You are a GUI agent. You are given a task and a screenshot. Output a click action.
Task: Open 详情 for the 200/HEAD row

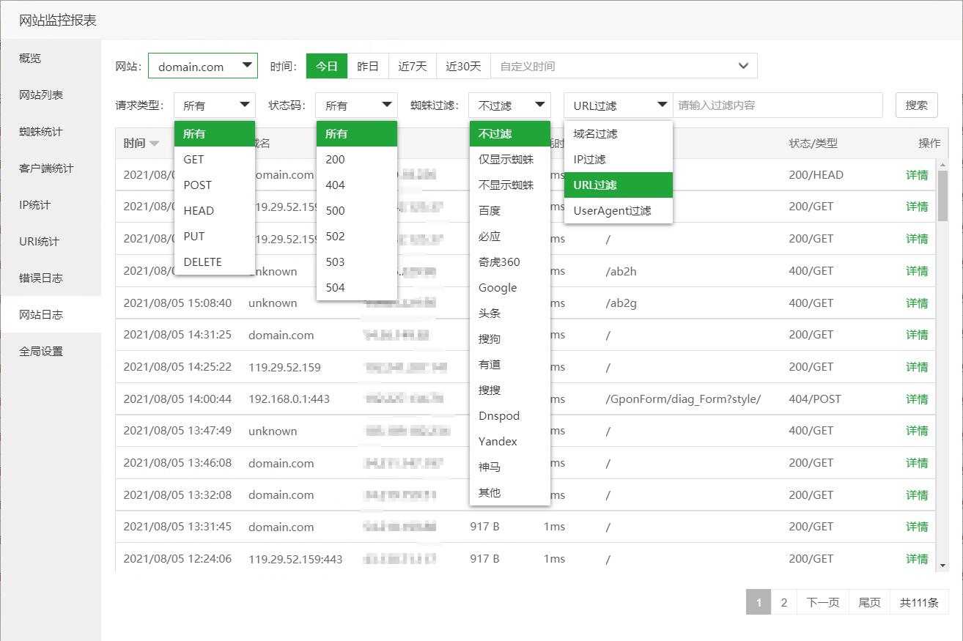tap(917, 175)
